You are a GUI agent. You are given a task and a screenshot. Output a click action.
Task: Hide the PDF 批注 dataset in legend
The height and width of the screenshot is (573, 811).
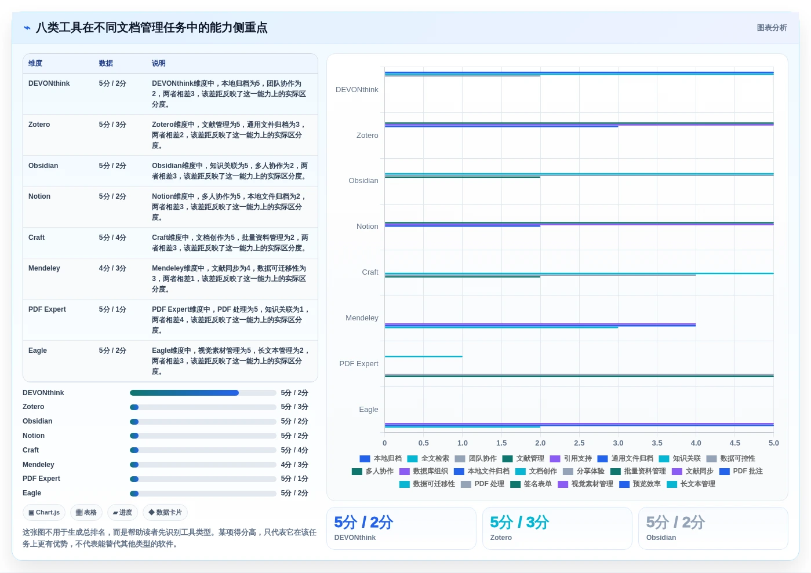741,472
